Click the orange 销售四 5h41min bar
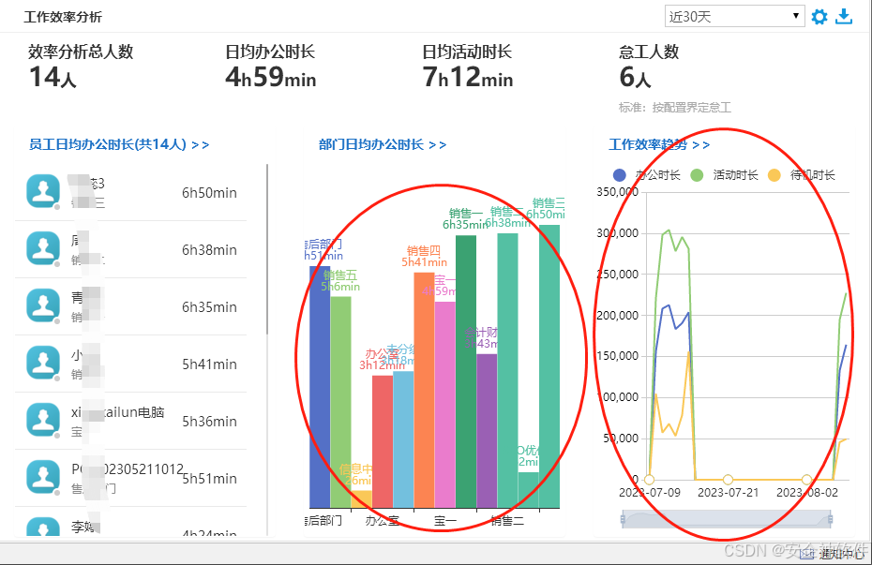 (424, 390)
